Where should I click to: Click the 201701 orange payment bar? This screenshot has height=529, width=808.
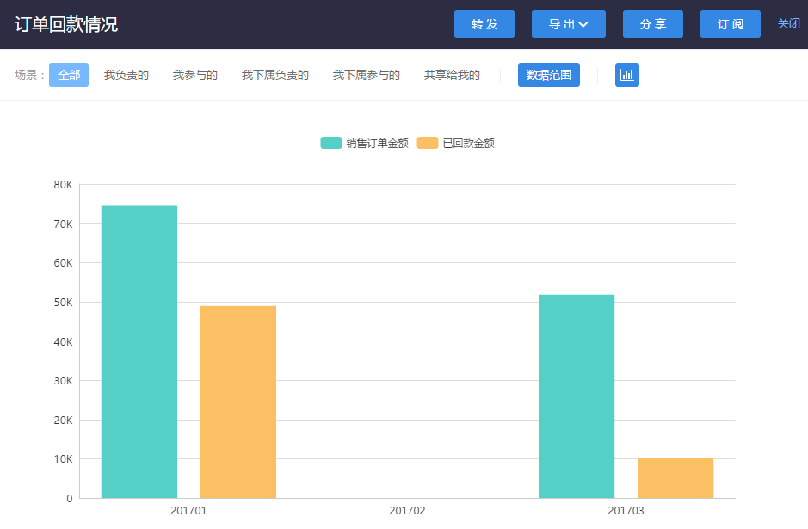pyautogui.click(x=238, y=402)
